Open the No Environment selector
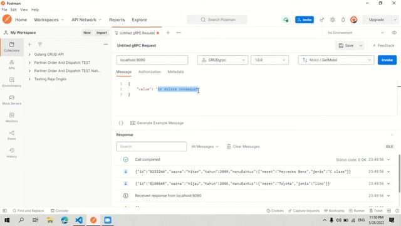Viewport: 401px width, 226px height. 355,33
